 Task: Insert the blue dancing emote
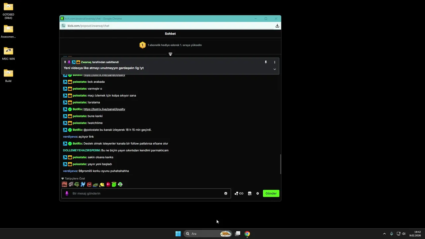pyautogui.click(x=83, y=185)
